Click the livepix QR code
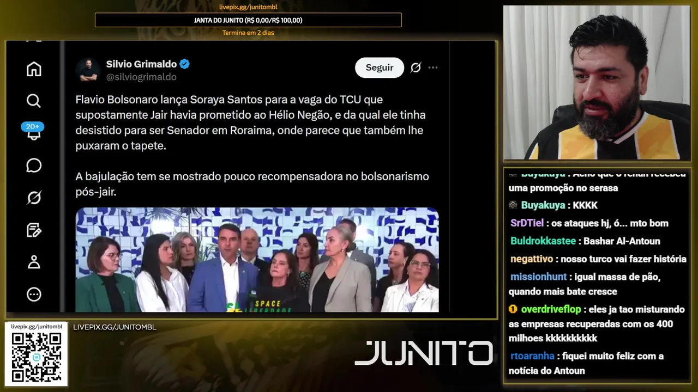Image resolution: width=698 pixels, height=392 pixels. pos(37,357)
